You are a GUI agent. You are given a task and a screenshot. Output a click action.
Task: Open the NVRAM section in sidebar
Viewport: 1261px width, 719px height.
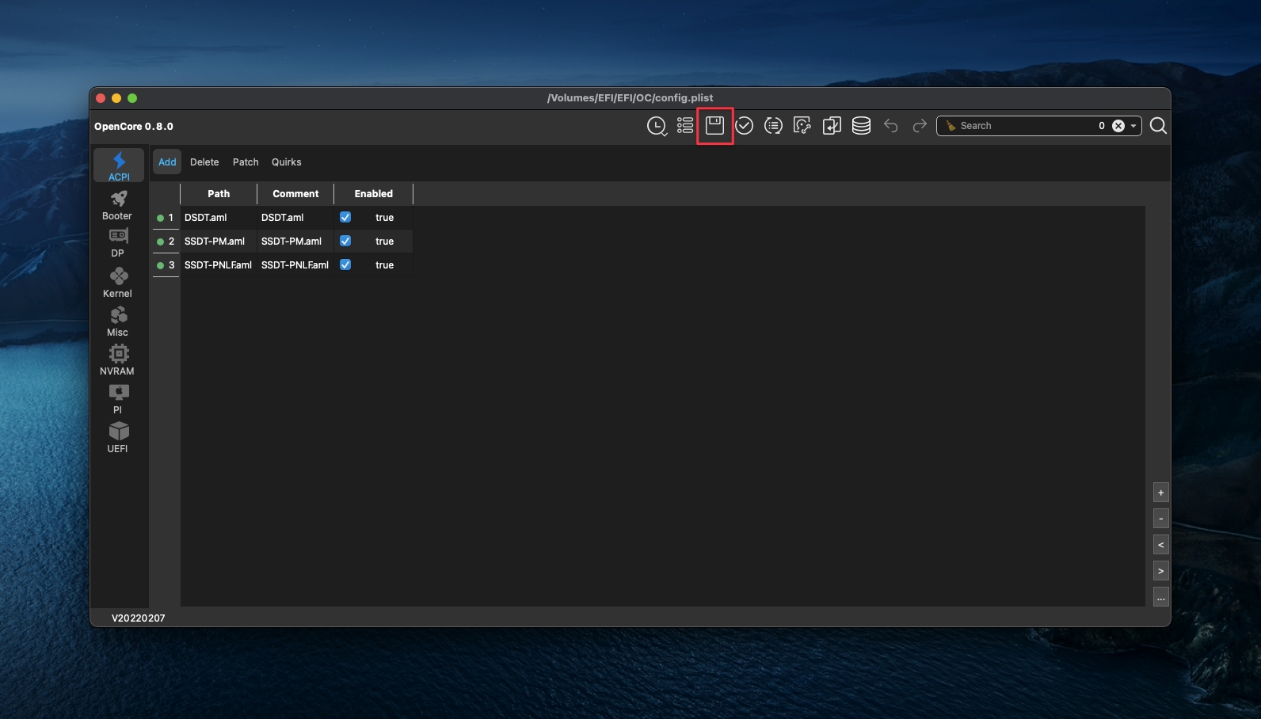(118, 359)
